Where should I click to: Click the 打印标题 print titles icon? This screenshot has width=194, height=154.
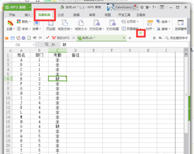113,23
